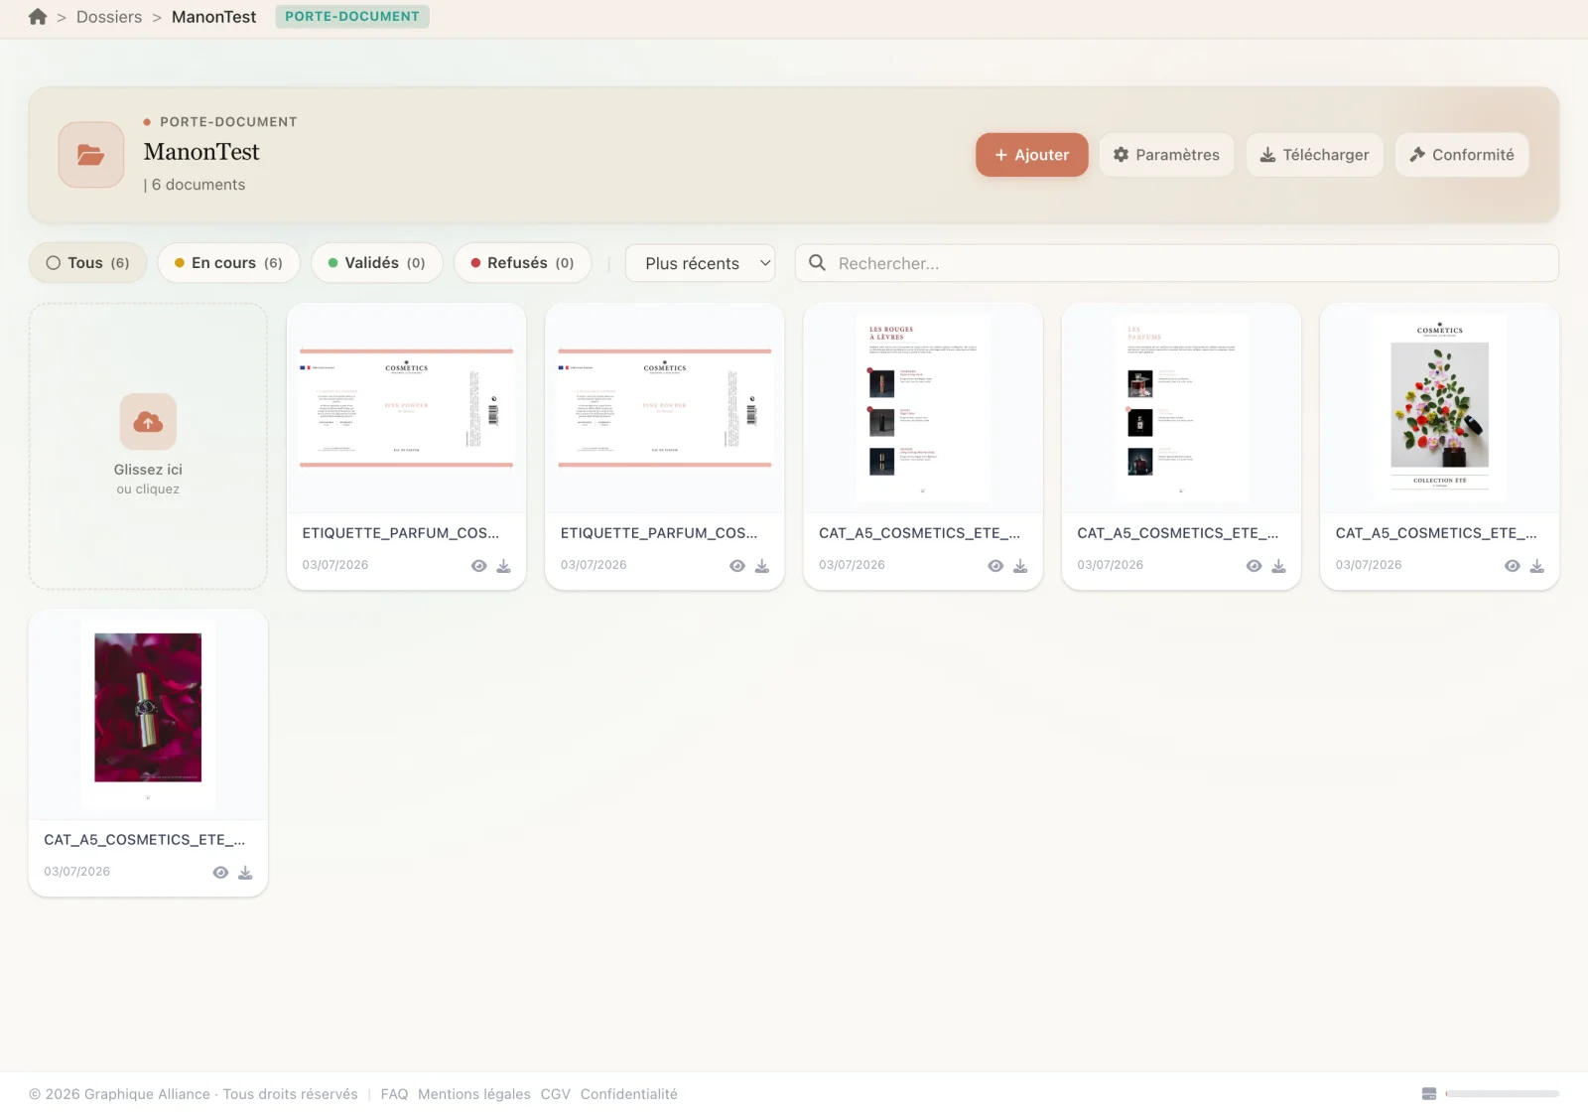1588x1115 pixels.
Task: Go to home via house icon
Action: [x=38, y=17]
